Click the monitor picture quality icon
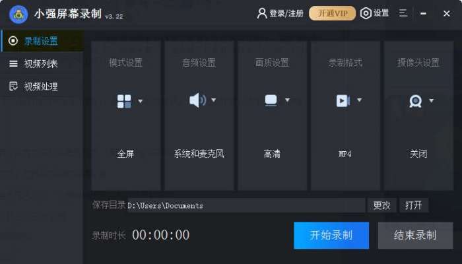This screenshot has width=462, height=264. tap(271, 100)
